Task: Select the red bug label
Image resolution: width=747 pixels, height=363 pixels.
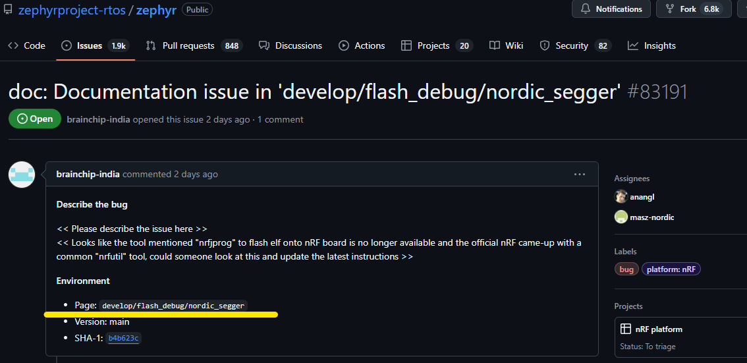Action: [626, 269]
